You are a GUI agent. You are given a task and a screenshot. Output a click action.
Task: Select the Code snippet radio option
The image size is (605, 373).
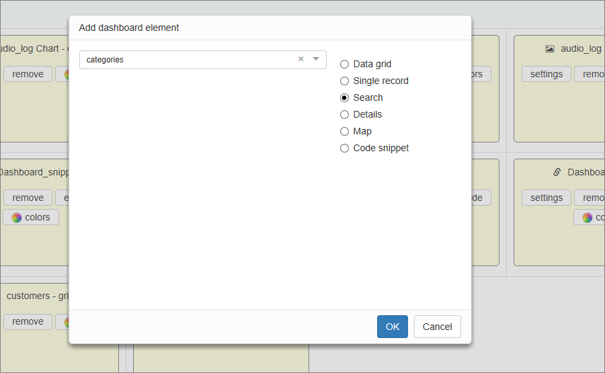345,149
